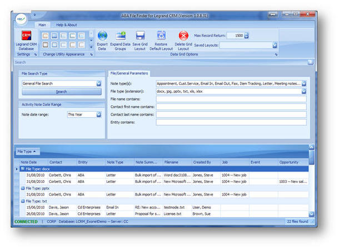Select the third skin thumbnail in bottom gallery row

pyautogui.click(x=63, y=44)
